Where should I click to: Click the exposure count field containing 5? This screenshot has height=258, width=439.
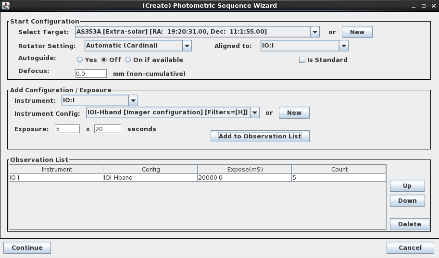coord(67,129)
